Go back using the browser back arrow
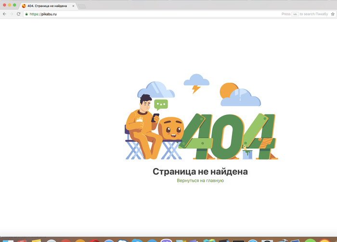Viewport: 337px width, 242px height. click(x=4, y=14)
